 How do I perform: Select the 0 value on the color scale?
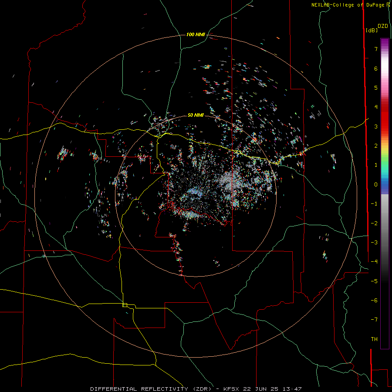[x=376, y=185]
